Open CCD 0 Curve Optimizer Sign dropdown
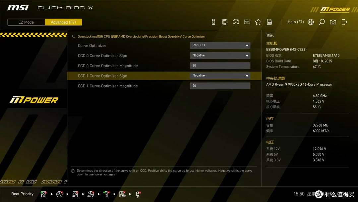 pos(220,55)
